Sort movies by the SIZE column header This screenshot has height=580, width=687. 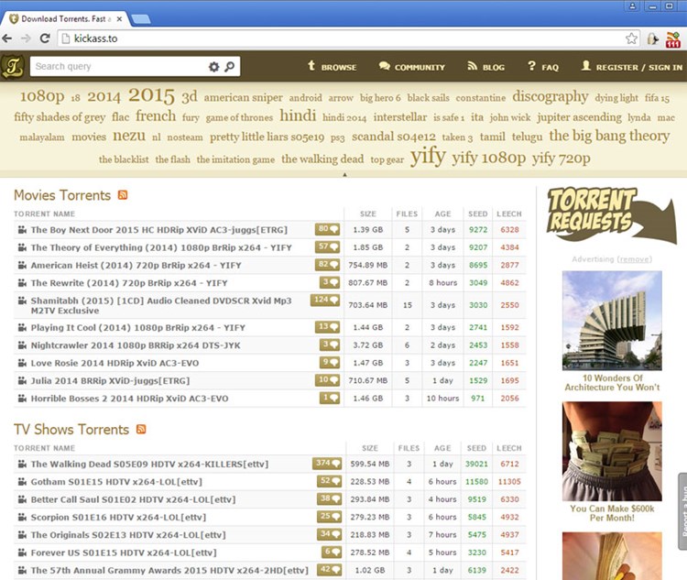pyautogui.click(x=368, y=213)
